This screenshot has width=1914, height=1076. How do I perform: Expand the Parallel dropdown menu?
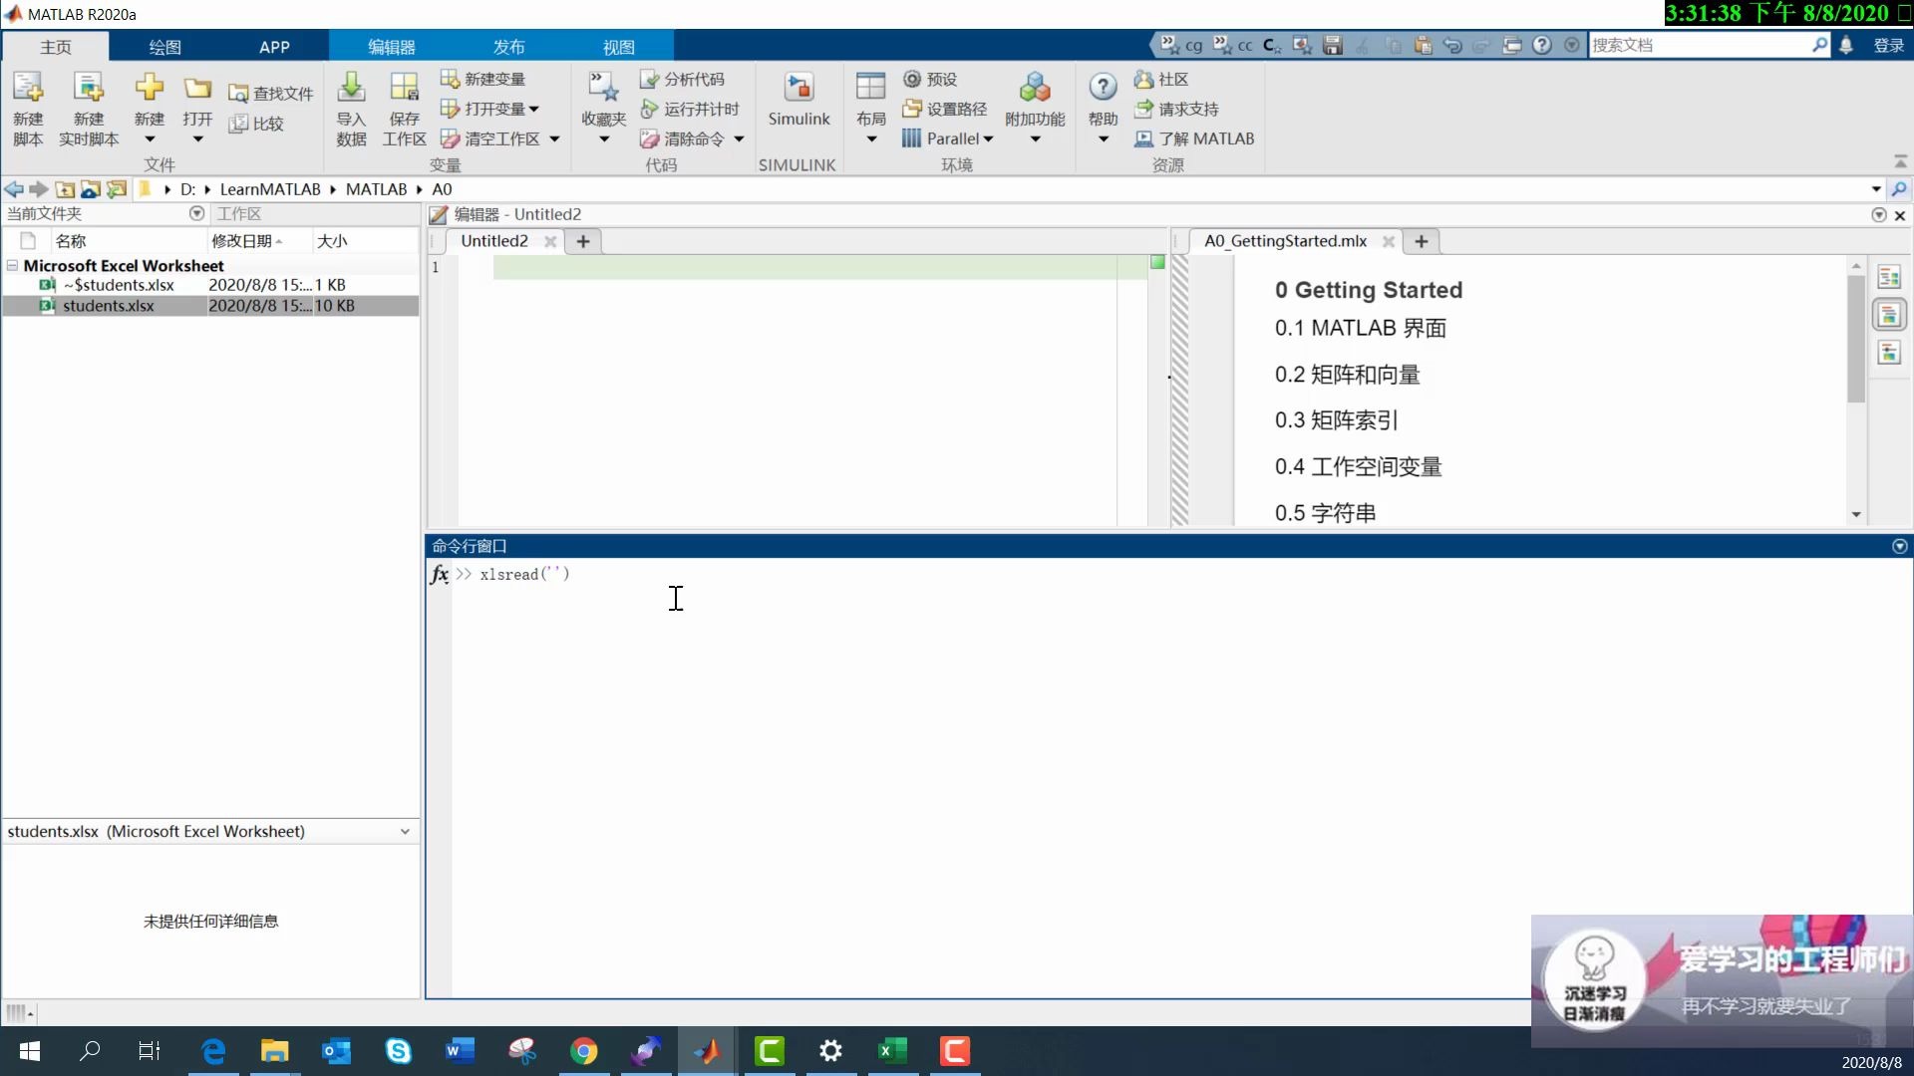(989, 139)
